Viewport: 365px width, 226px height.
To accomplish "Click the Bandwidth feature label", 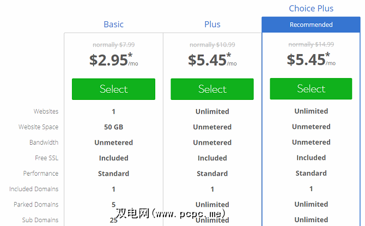I will click(44, 142).
